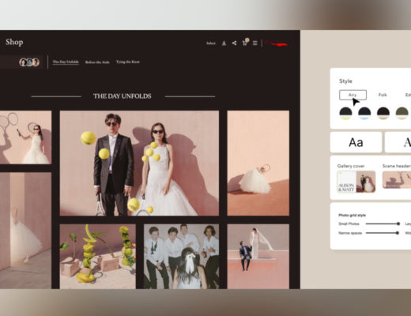Download photos using the download icon
411x316 pixels.
224,43
